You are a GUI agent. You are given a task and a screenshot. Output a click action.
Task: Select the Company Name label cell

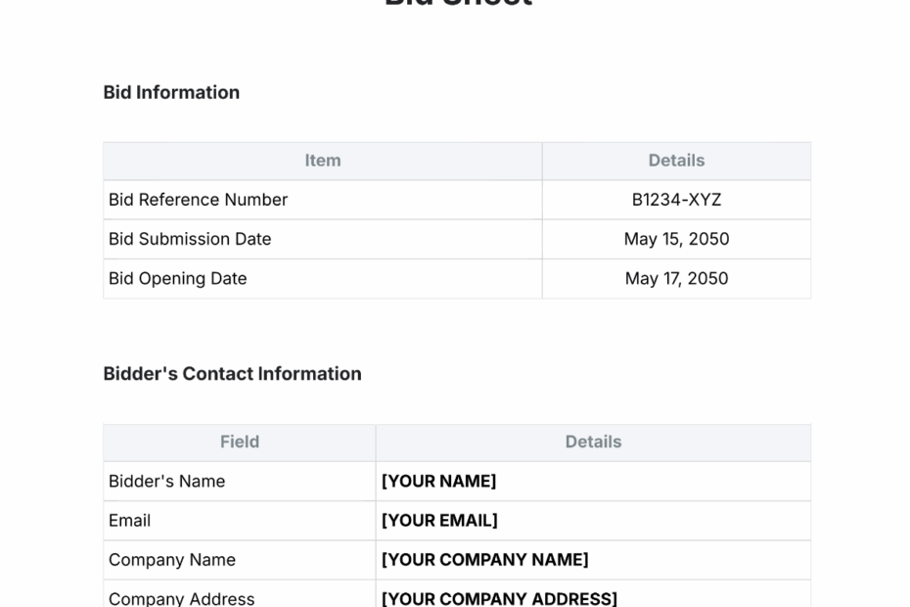[x=171, y=559]
